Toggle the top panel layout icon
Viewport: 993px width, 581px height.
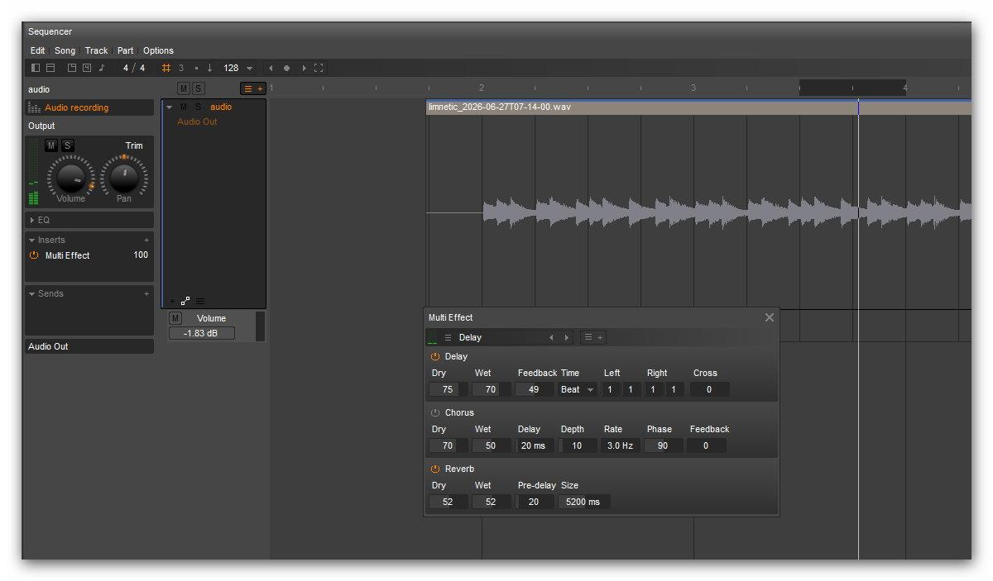[x=50, y=68]
